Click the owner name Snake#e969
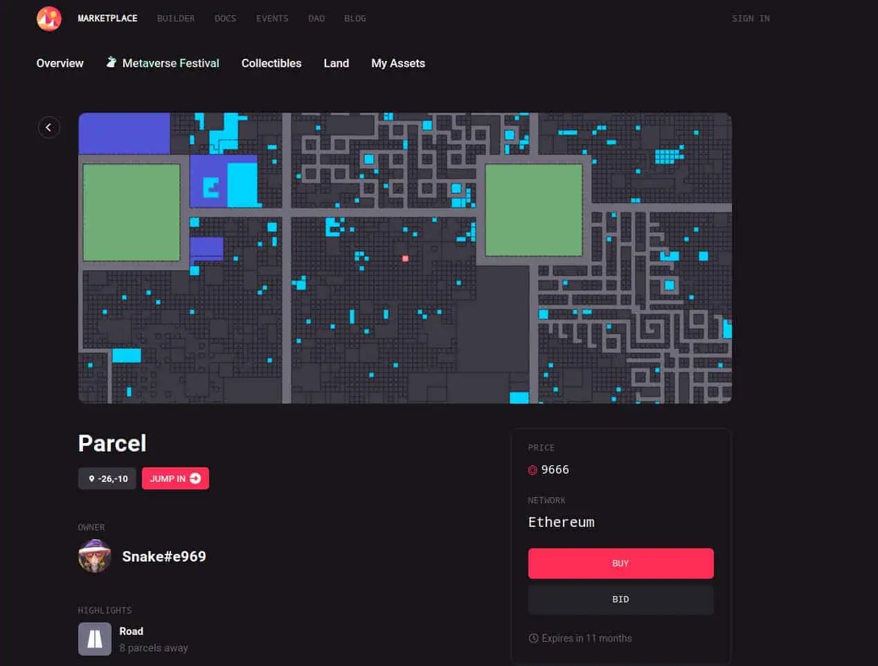Image resolution: width=878 pixels, height=666 pixels. (164, 557)
